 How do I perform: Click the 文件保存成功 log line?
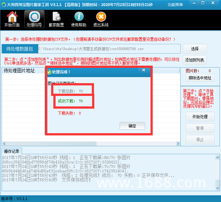point(46,180)
